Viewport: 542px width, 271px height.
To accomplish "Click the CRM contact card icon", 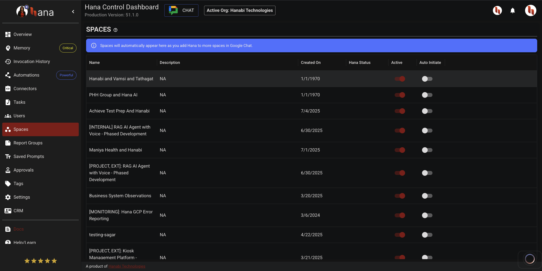I will point(8,211).
